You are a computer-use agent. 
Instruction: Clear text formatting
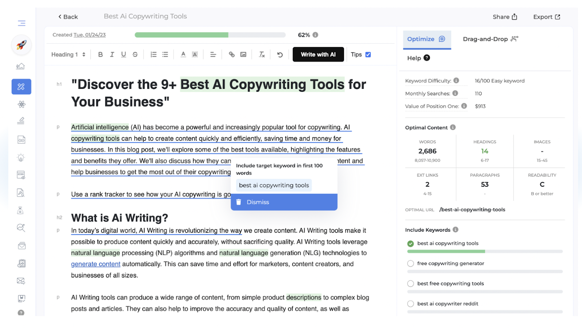pyautogui.click(x=262, y=55)
